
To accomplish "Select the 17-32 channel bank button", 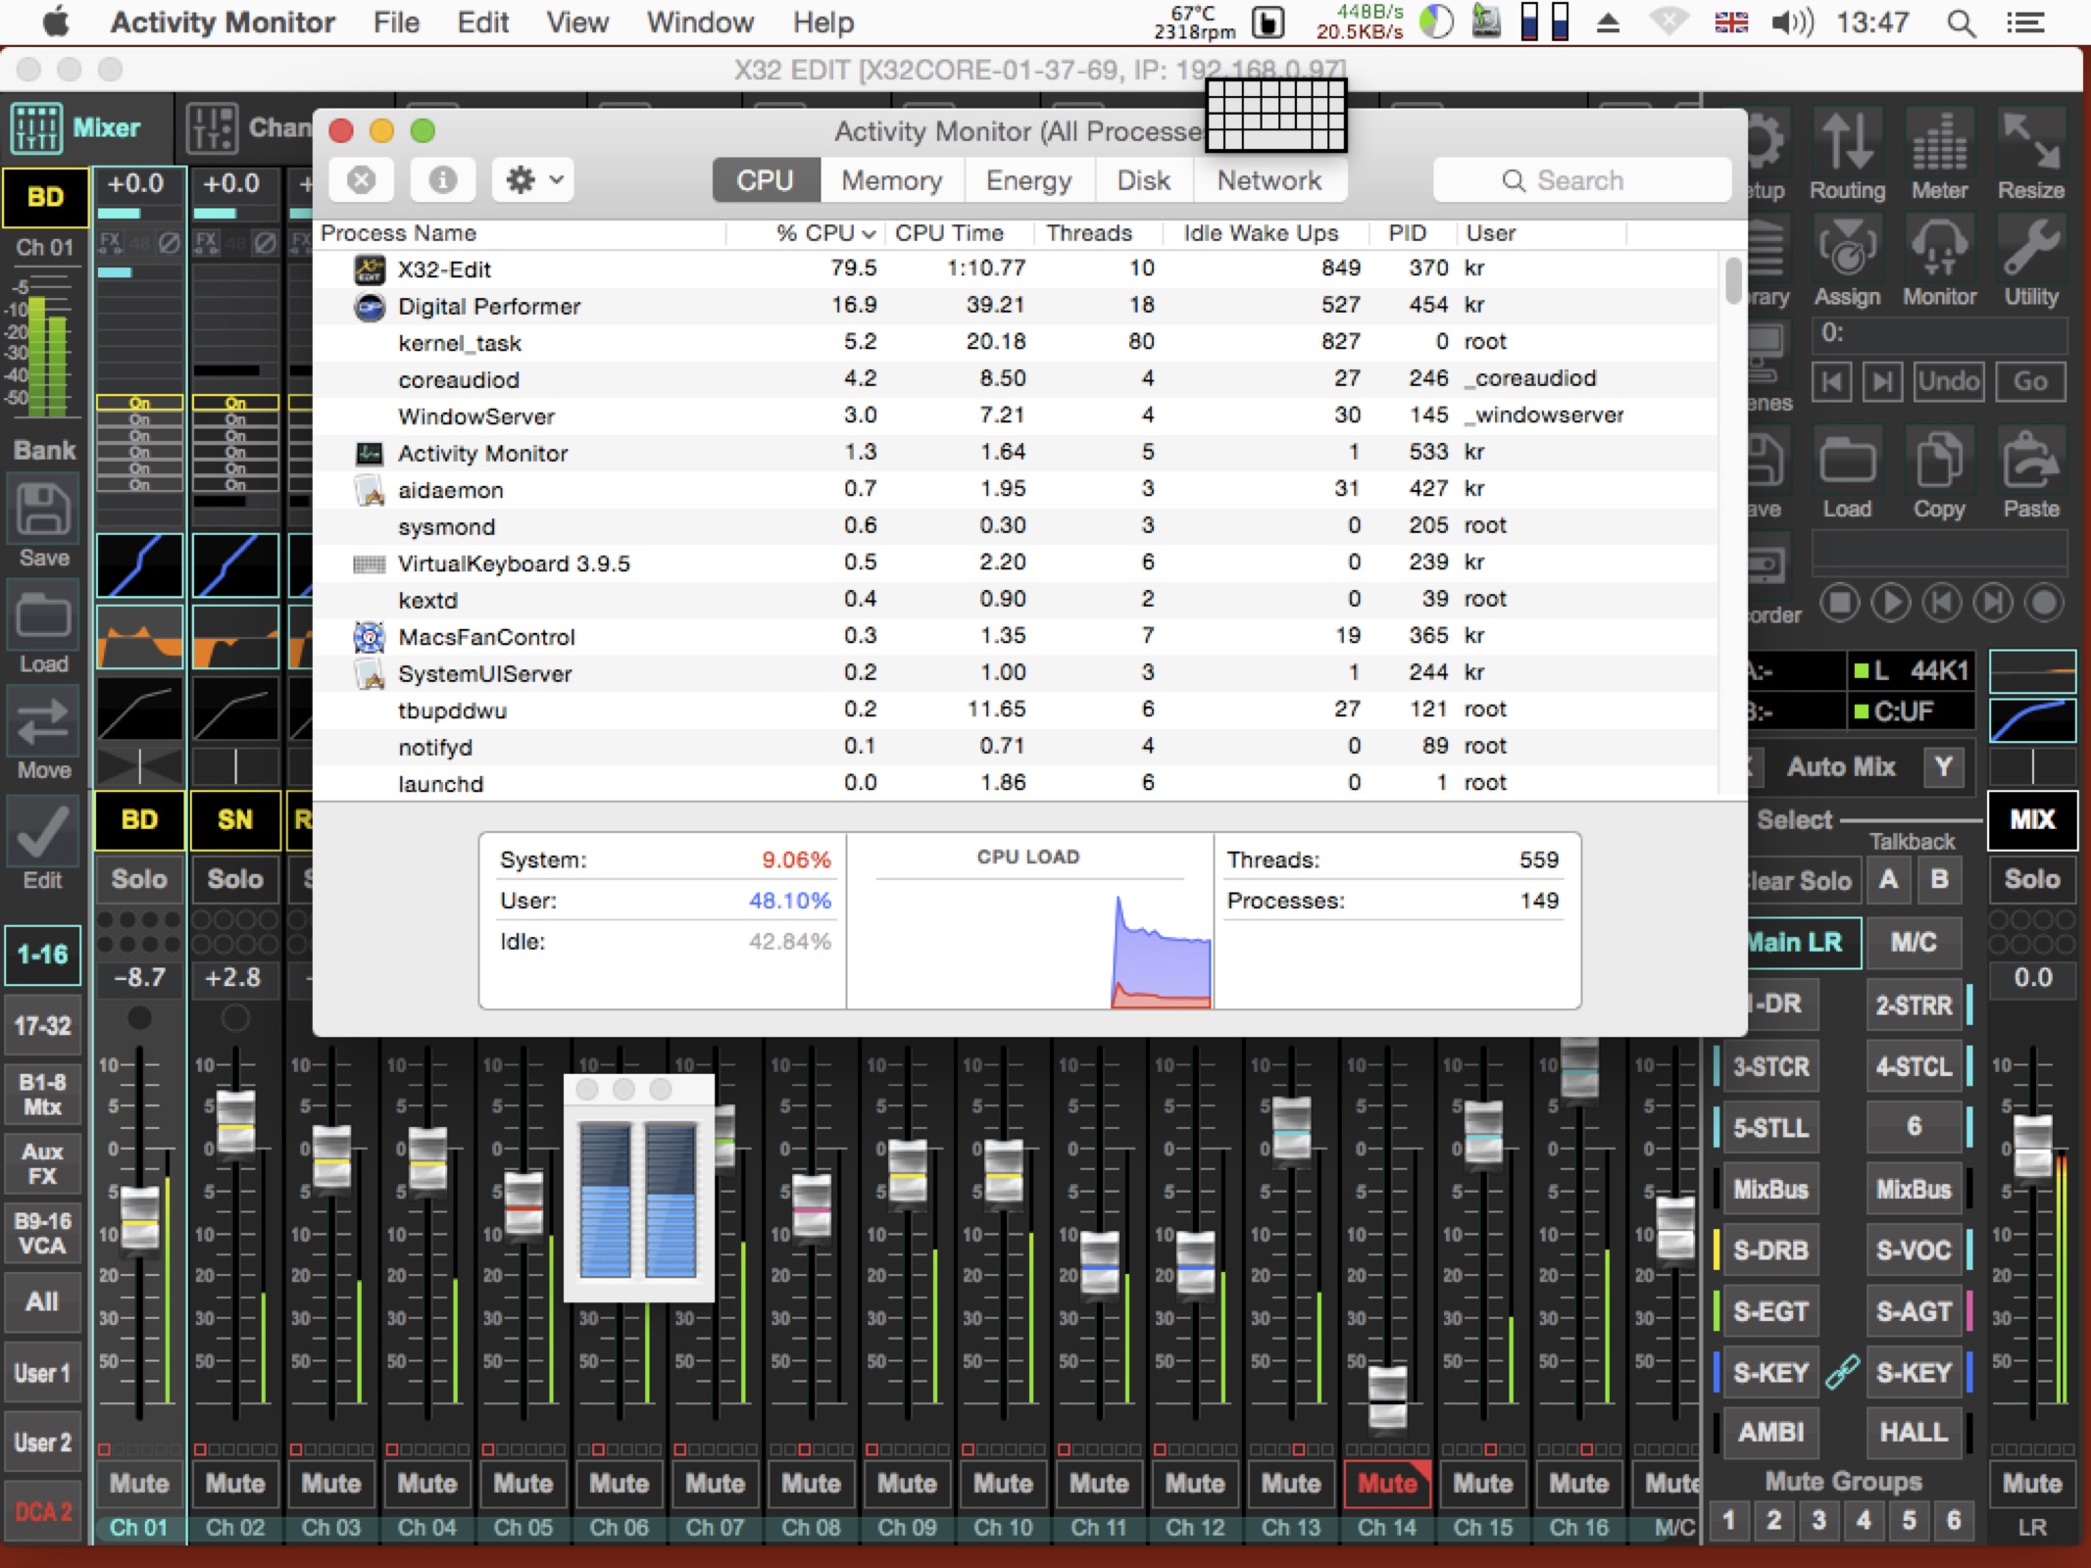I will click(x=42, y=1026).
